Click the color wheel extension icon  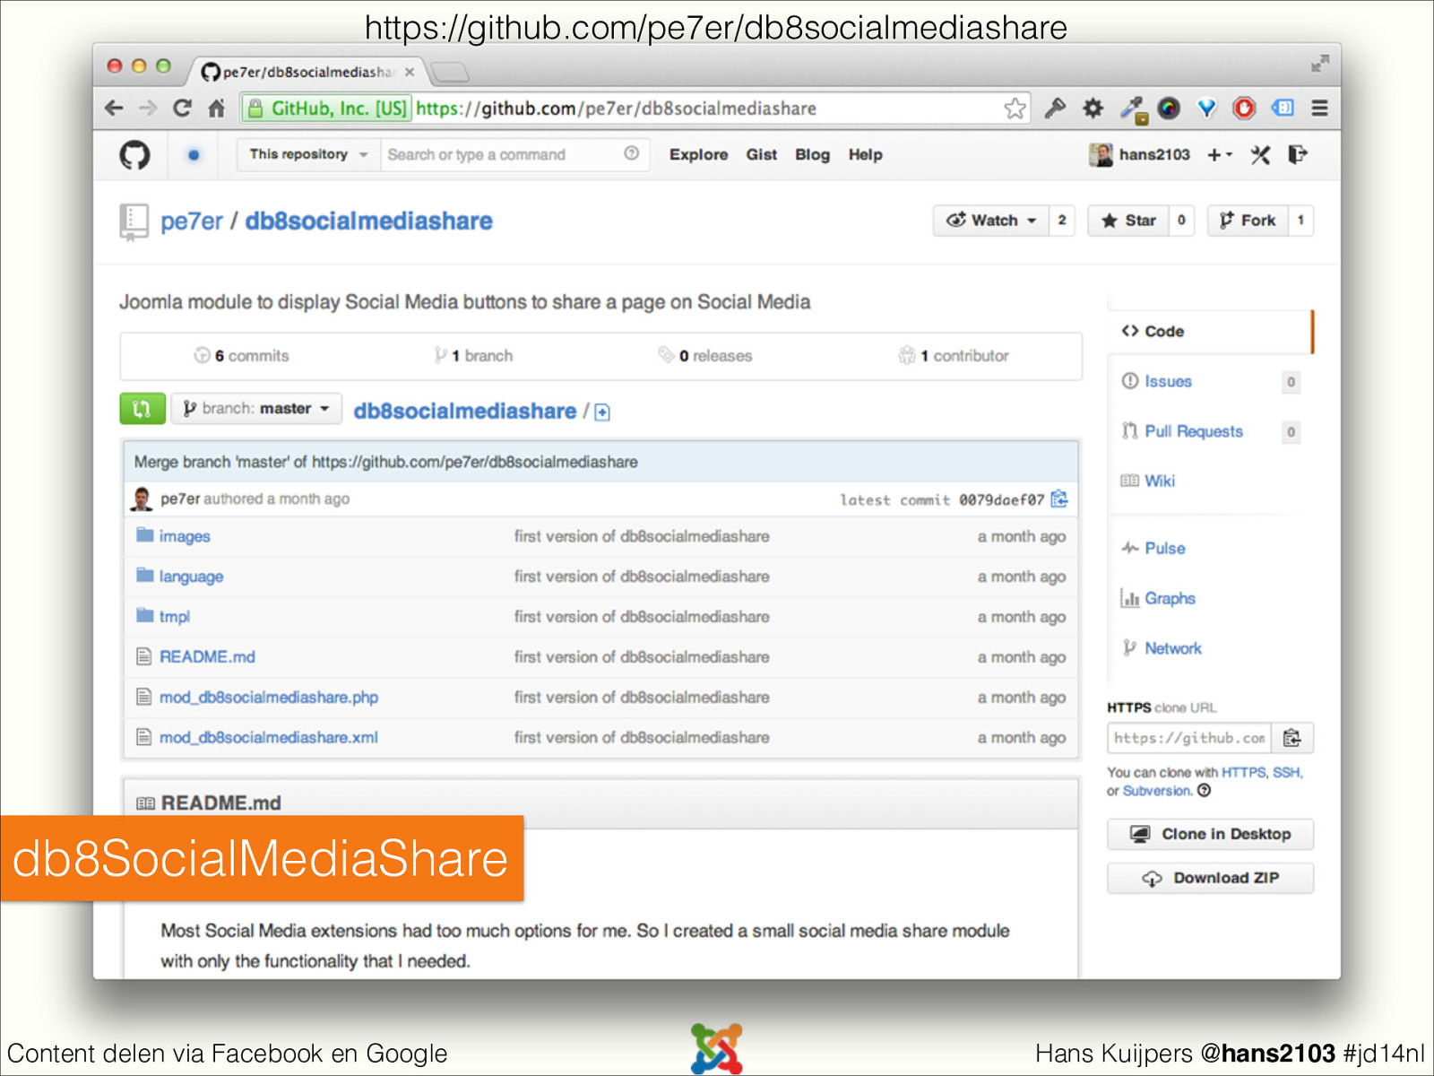tap(1169, 108)
